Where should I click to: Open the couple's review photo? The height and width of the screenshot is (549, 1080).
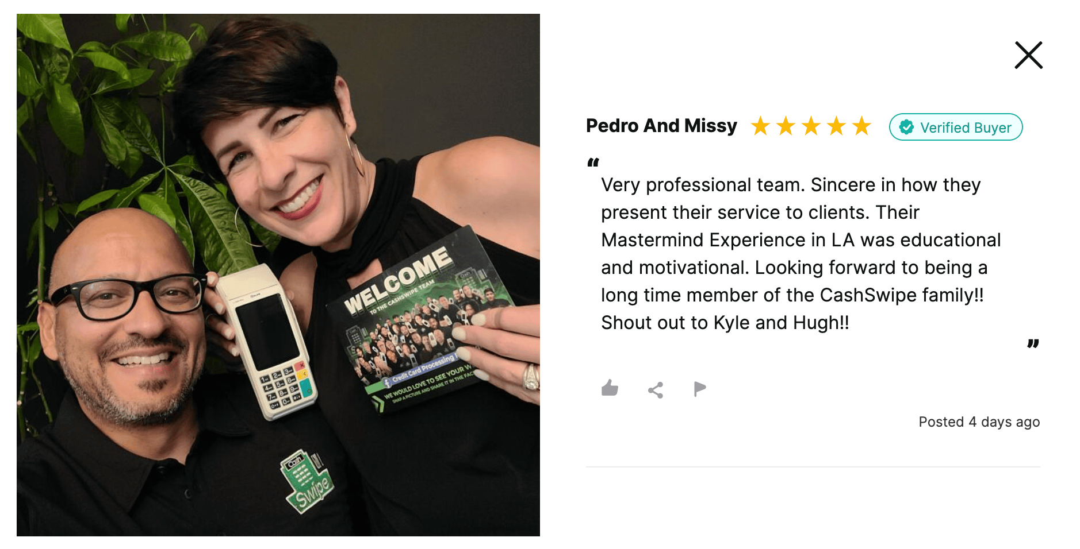click(278, 275)
